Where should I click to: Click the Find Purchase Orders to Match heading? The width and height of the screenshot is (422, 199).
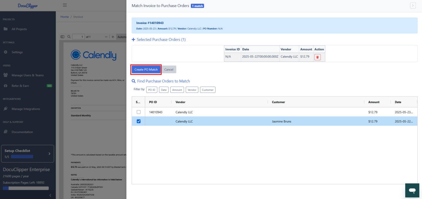coord(163,81)
